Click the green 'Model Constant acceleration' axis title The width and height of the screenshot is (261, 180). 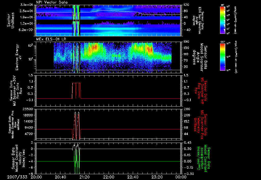click(x=203, y=158)
